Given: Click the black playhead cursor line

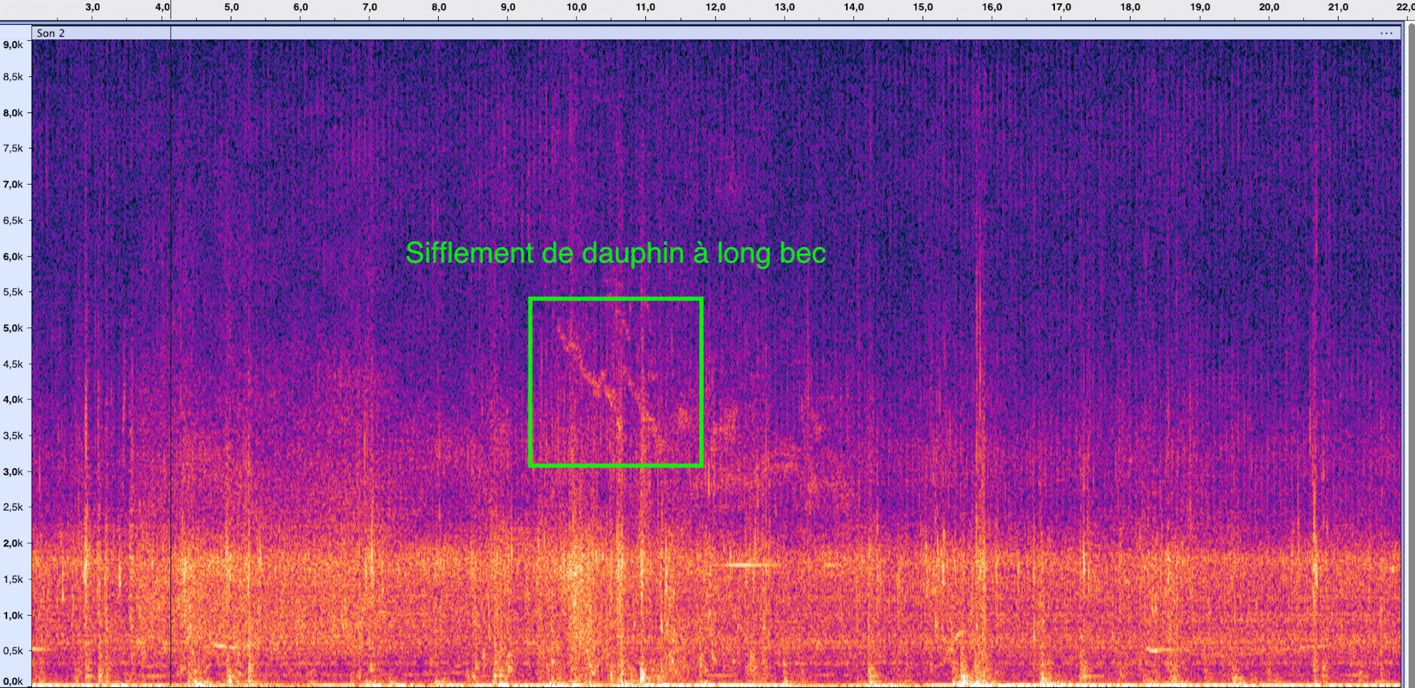Looking at the screenshot, I should [x=171, y=354].
